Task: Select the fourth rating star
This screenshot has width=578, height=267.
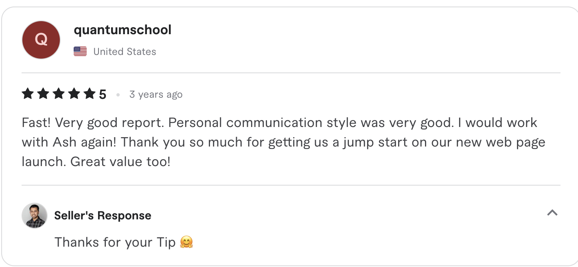Action: (74, 94)
